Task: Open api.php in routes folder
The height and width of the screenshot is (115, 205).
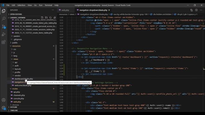Action: coord(17,92)
